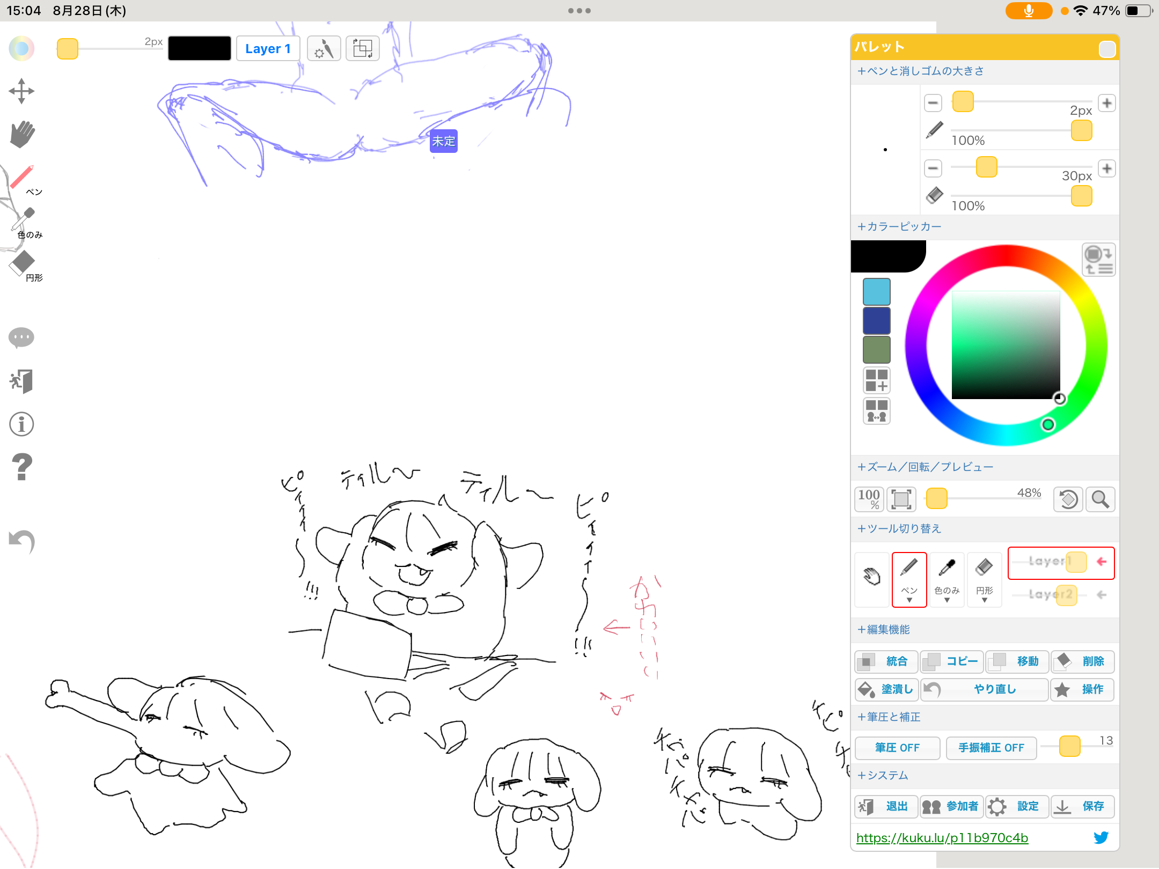
Task: Click the 塗潰し fill button
Action: [886, 689]
